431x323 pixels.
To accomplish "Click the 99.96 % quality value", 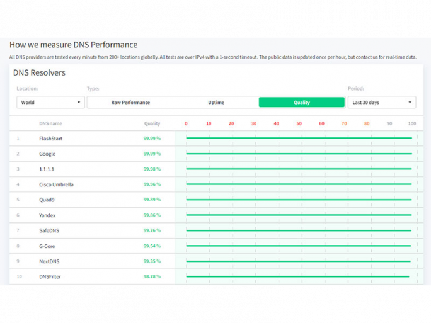I will coord(152,184).
